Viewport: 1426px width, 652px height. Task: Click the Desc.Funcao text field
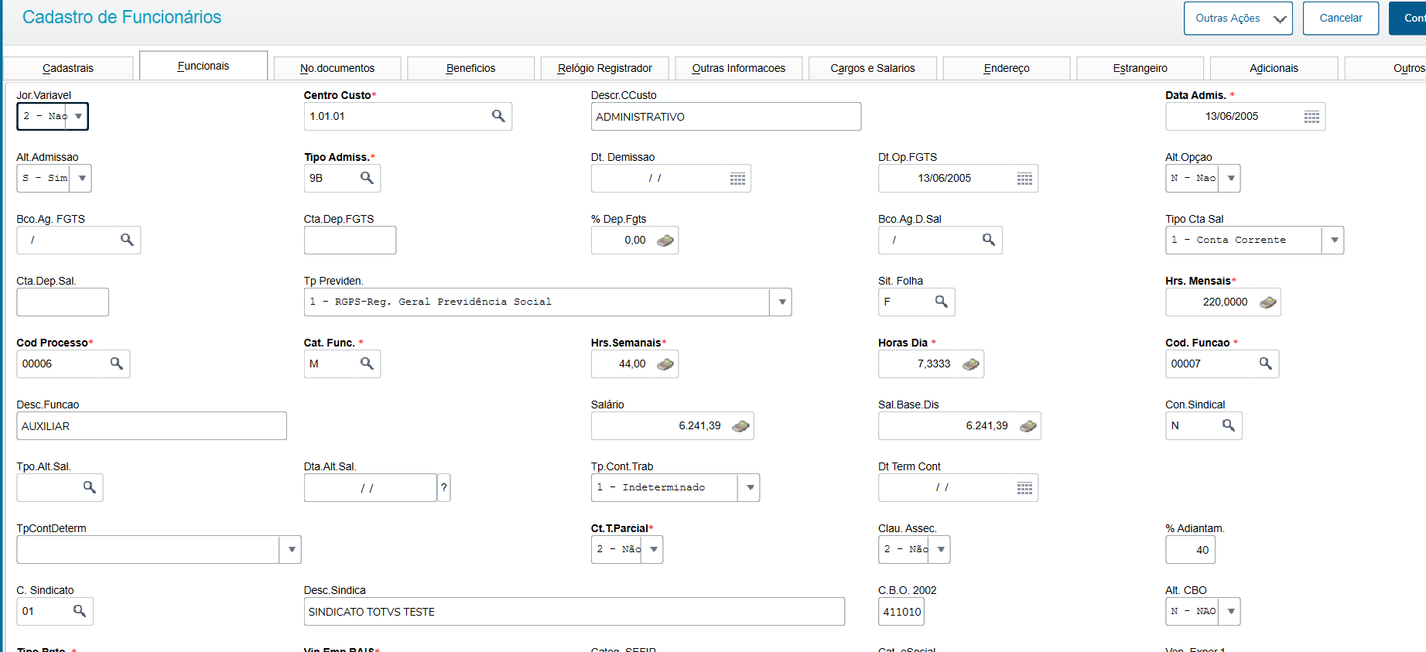152,426
